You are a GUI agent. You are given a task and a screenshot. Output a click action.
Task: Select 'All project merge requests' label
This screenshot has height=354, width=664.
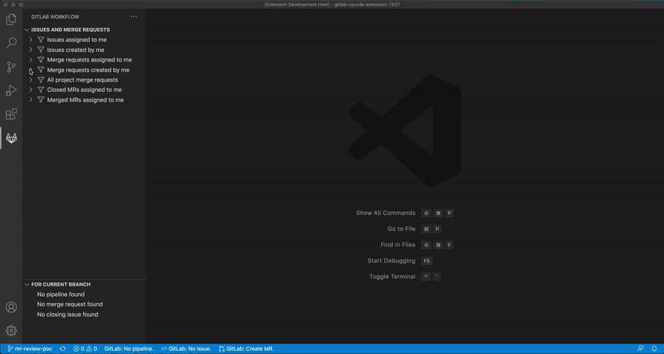click(82, 80)
